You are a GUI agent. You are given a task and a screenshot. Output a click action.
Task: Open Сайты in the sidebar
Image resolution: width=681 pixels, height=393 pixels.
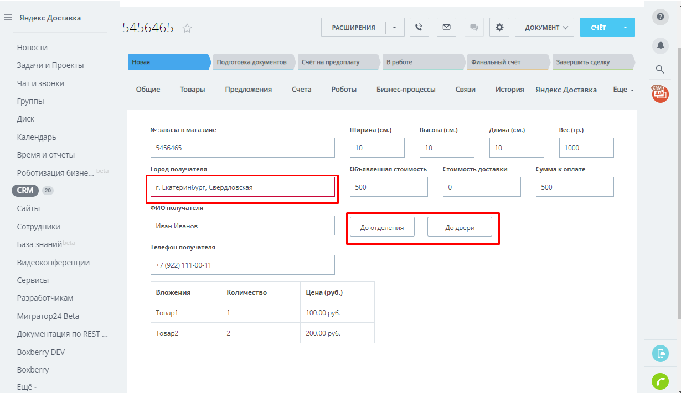point(28,208)
